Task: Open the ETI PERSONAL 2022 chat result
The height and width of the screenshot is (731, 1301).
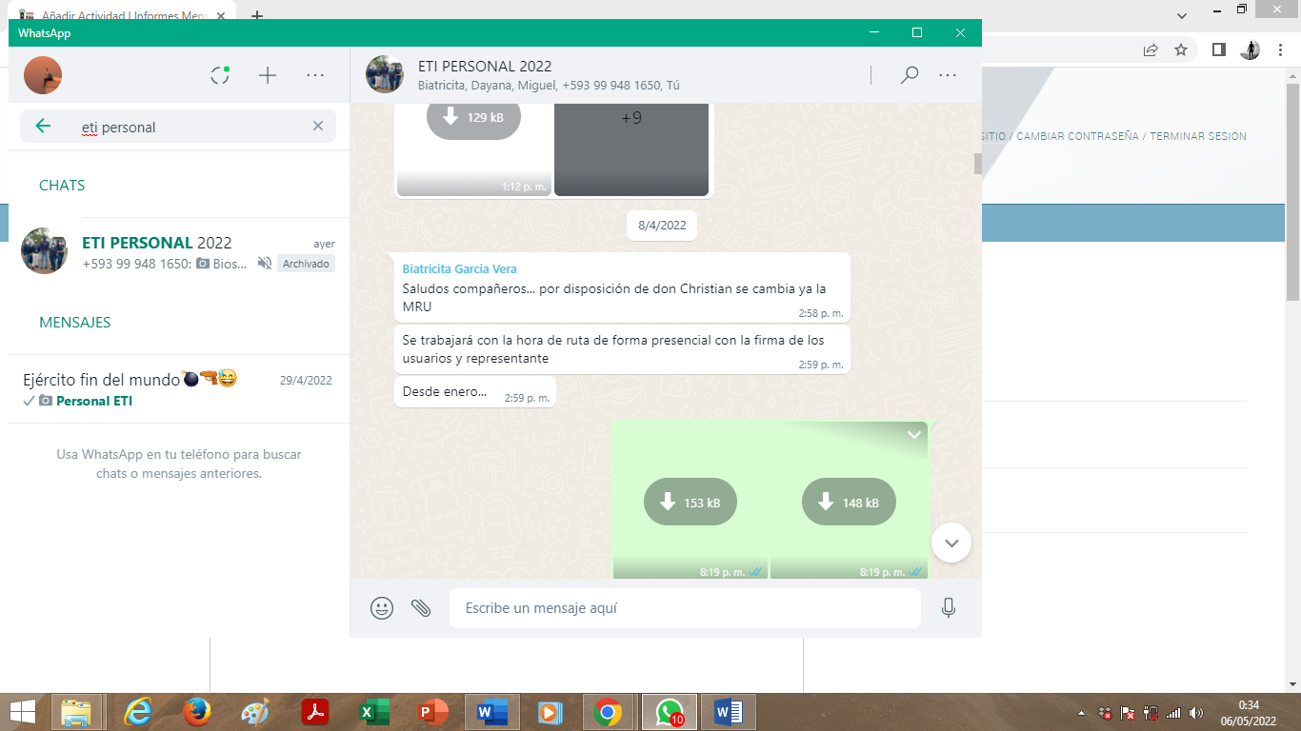Action: coord(178,252)
